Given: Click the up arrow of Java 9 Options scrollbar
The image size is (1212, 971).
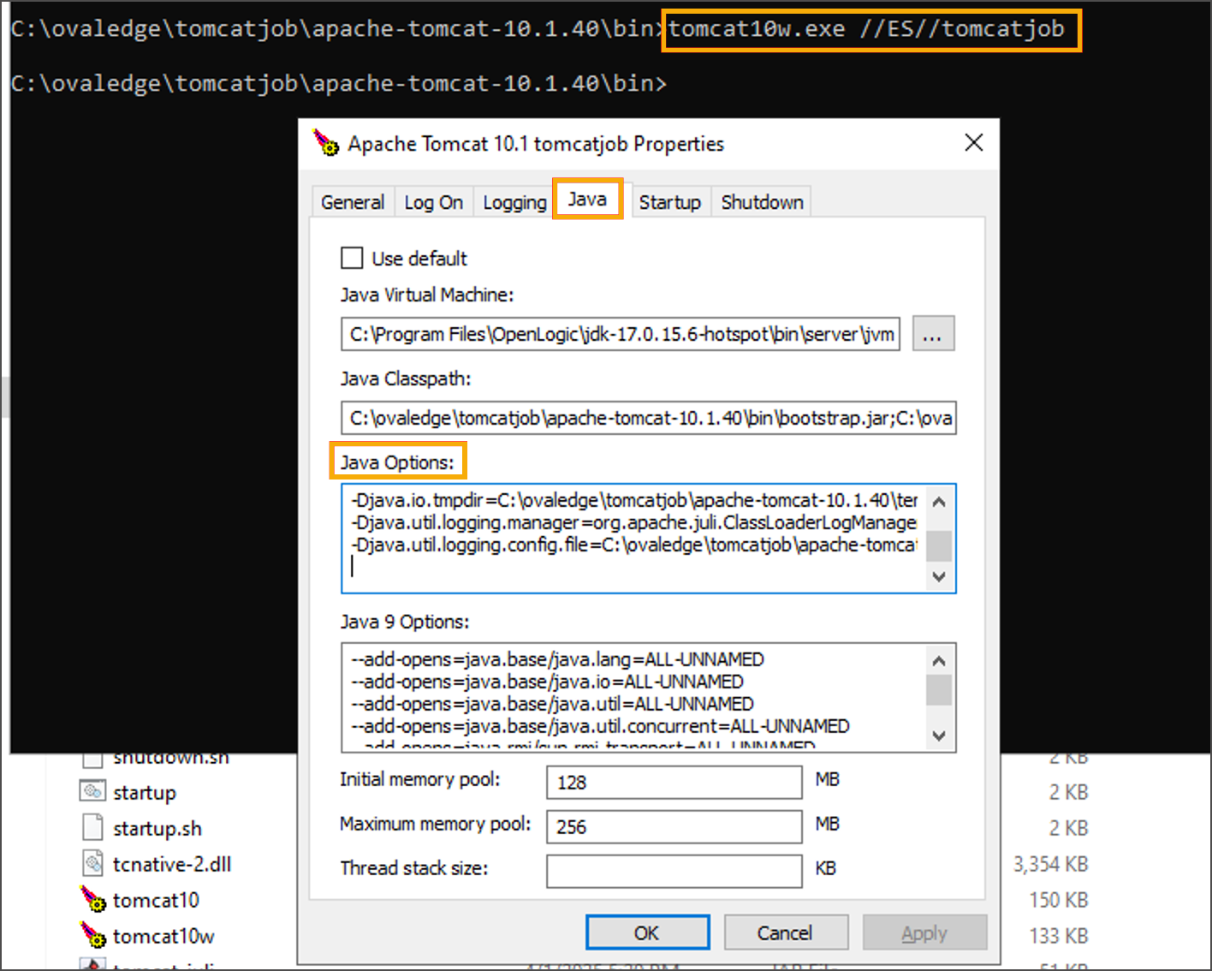Looking at the screenshot, I should [x=939, y=661].
